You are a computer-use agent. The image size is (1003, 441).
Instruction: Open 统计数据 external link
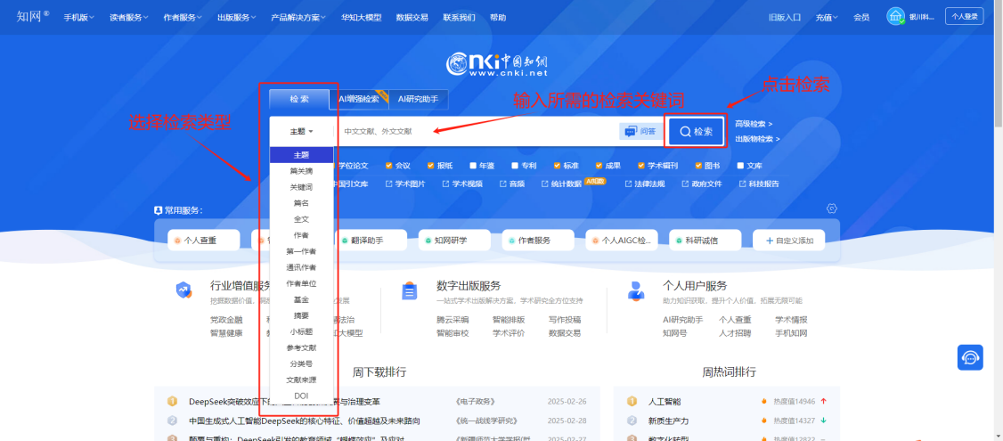tap(562, 184)
